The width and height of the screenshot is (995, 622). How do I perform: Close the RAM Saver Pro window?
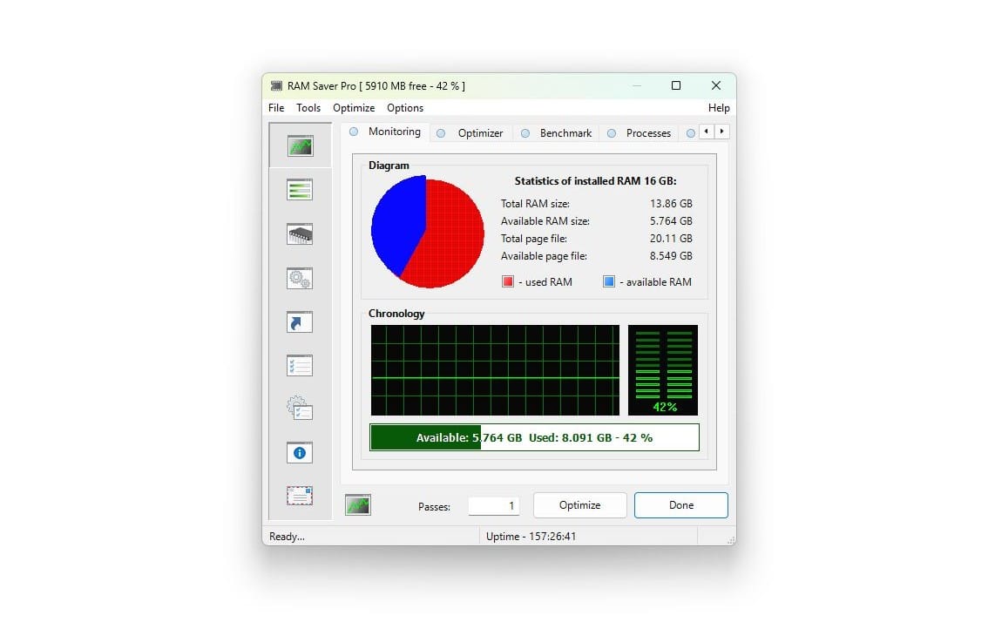point(716,85)
